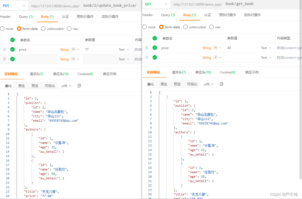
Task: Select urlencoded body type in left panel
Action: click(x=43, y=29)
